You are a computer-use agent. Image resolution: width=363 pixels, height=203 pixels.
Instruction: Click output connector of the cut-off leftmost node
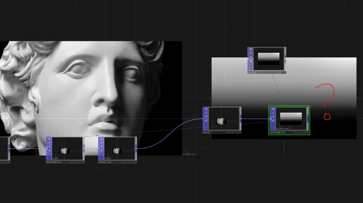pyautogui.click(x=9, y=149)
